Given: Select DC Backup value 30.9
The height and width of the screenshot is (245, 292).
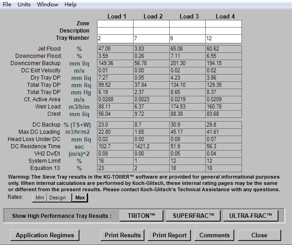Looking at the screenshot, I should [188, 125].
